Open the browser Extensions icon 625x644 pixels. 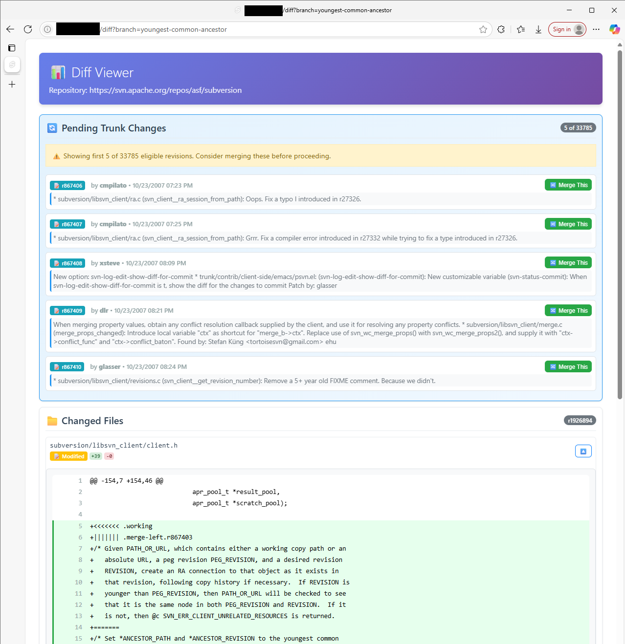501,29
